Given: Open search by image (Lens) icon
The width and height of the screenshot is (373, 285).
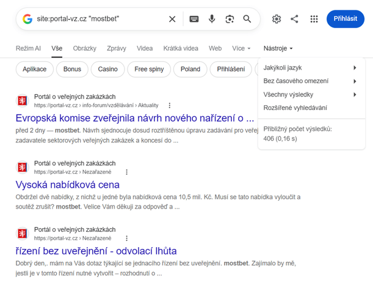Looking at the screenshot, I should (x=230, y=19).
